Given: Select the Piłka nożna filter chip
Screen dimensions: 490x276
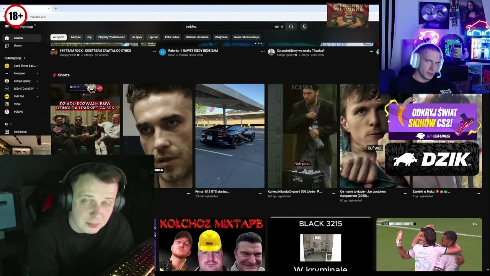Looking at the screenshot, I should pos(172,37).
